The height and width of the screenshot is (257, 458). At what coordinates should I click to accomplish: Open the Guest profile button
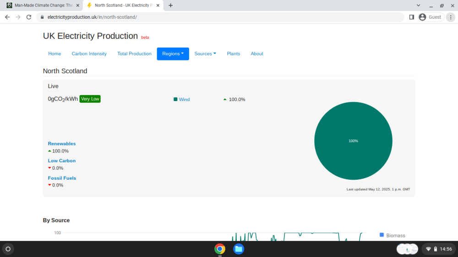(431, 17)
